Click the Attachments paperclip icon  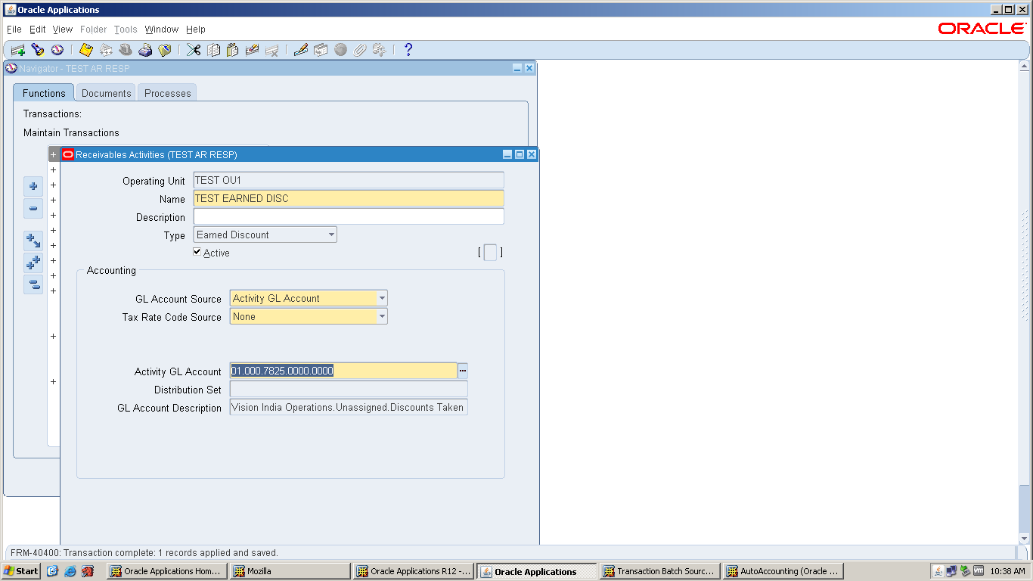pyautogui.click(x=361, y=49)
